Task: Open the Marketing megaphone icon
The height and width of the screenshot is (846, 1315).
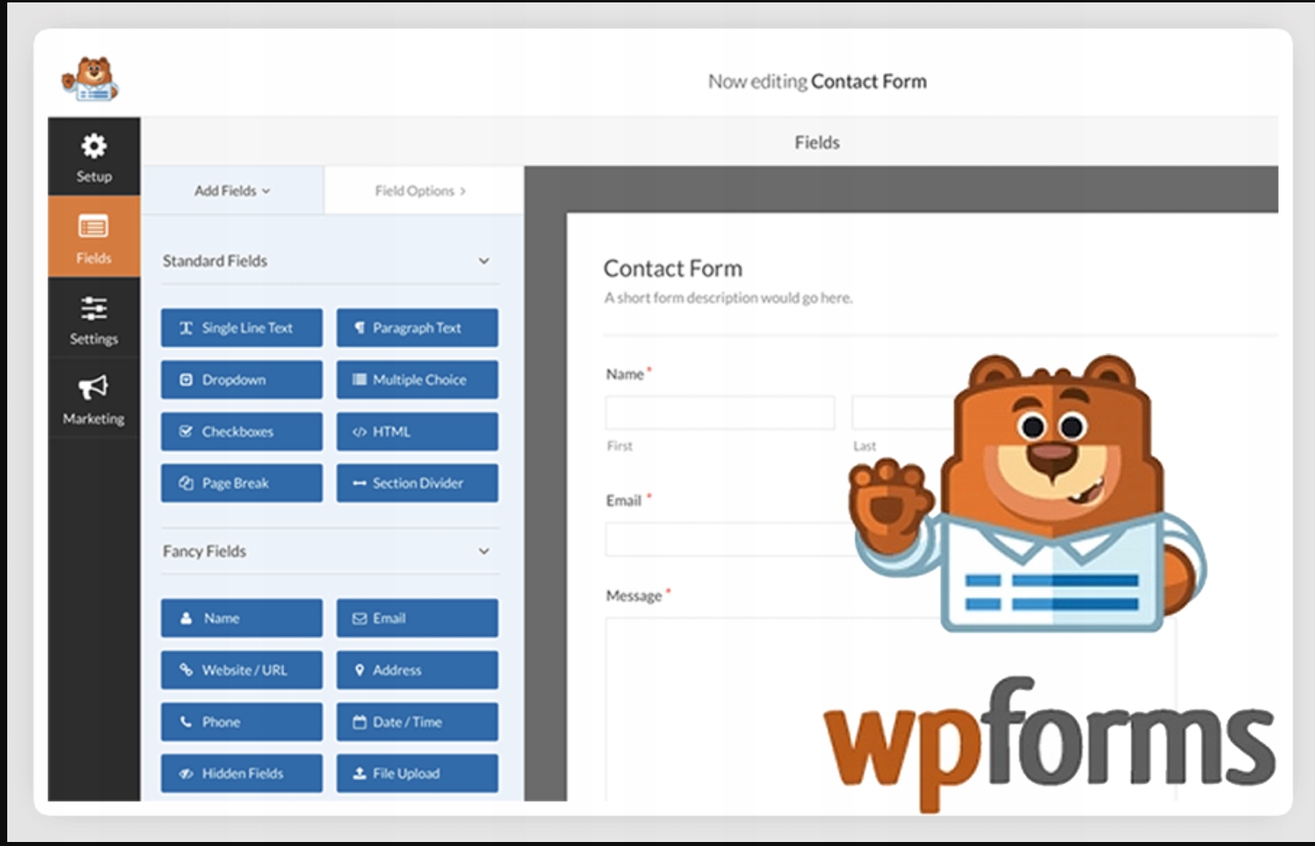Action: tap(93, 388)
